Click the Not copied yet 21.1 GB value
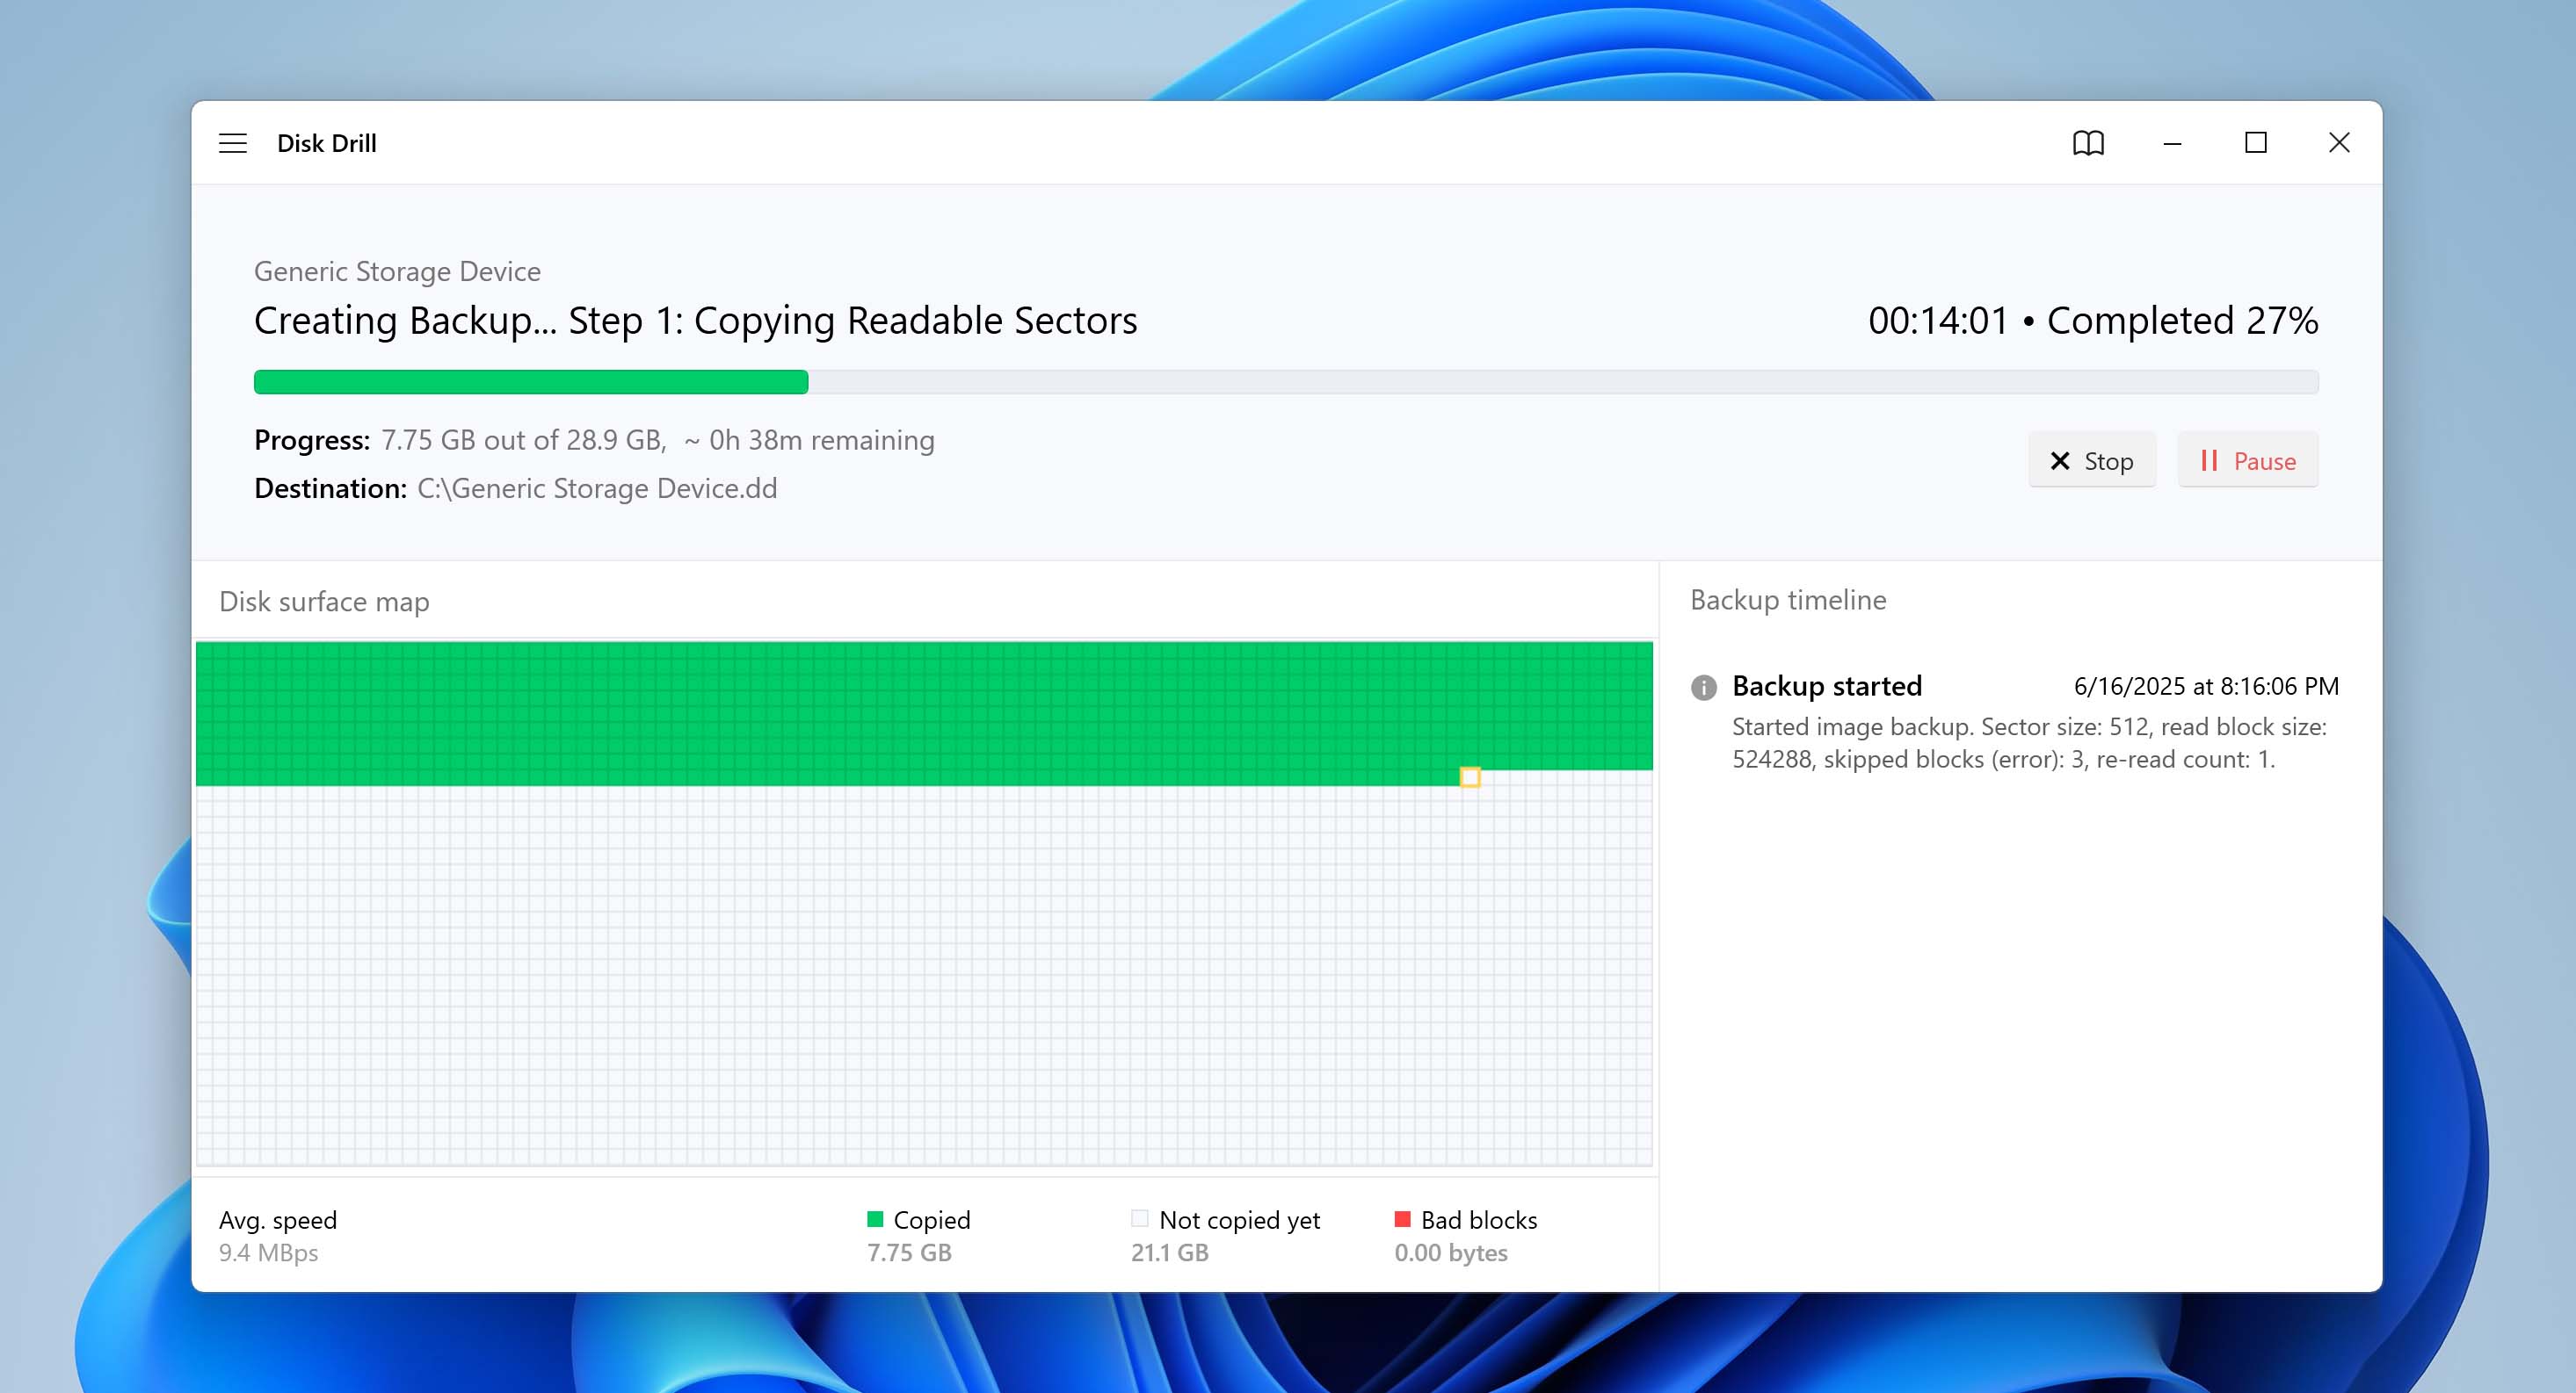Screen dimensions: 2576x1393 [x=1169, y=1252]
